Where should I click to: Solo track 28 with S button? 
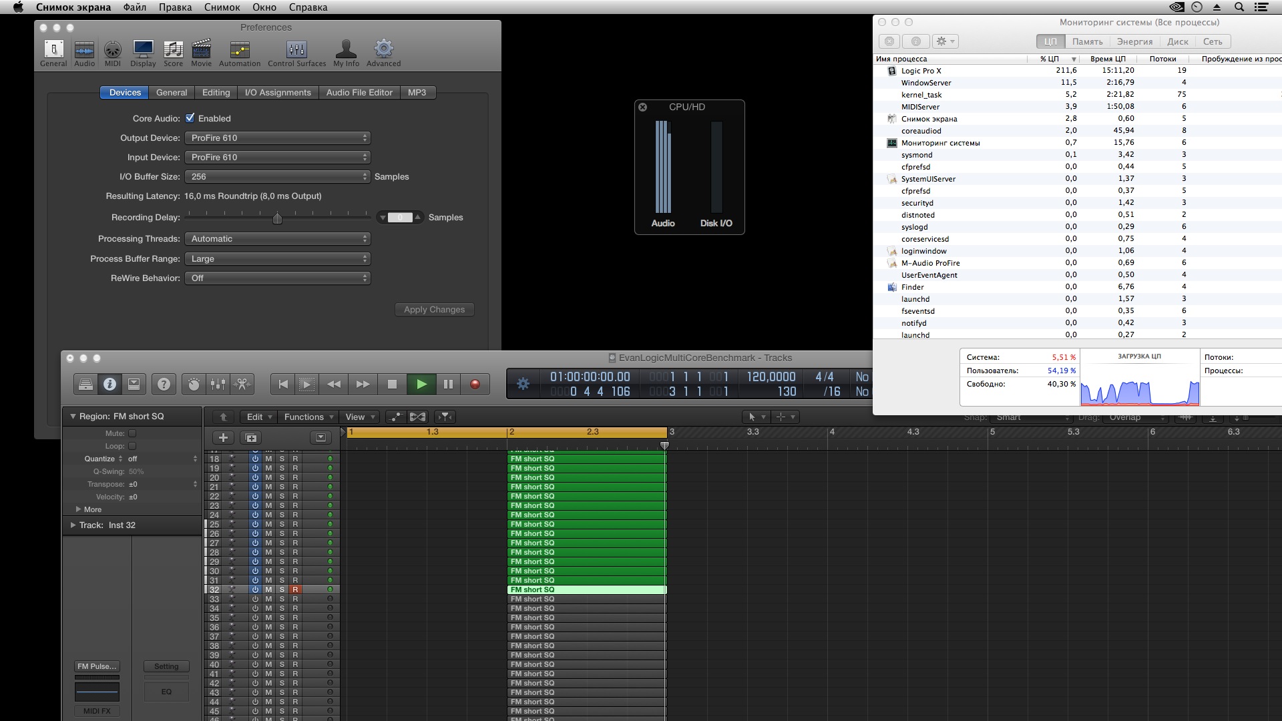(x=282, y=552)
